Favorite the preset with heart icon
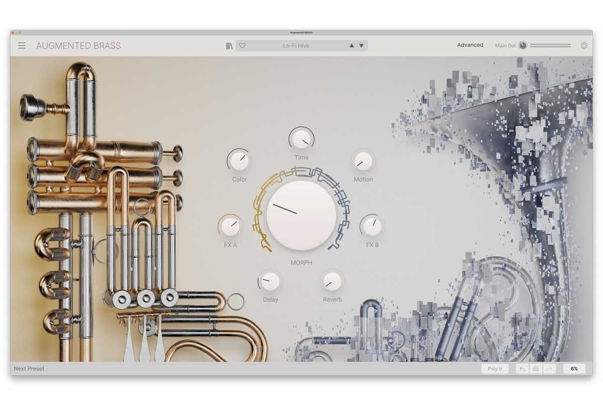The image size is (603, 402). coord(242,46)
